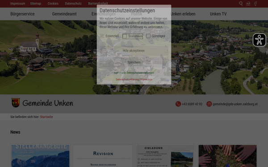Open the Bürgerservice menu
The image size is (268, 167).
[22, 14]
